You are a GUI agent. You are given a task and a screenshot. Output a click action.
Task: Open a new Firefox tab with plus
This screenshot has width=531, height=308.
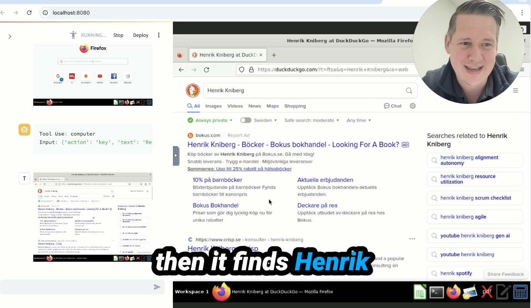tap(274, 55)
